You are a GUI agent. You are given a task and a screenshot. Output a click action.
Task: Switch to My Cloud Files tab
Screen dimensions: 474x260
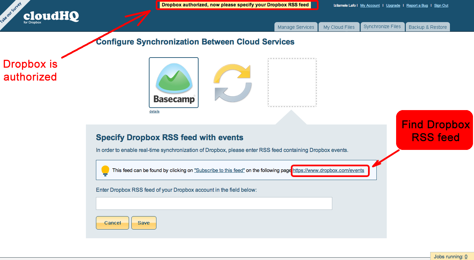[x=339, y=27]
